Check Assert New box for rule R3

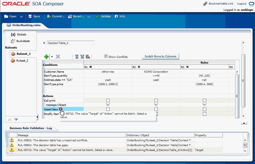click(204, 109)
